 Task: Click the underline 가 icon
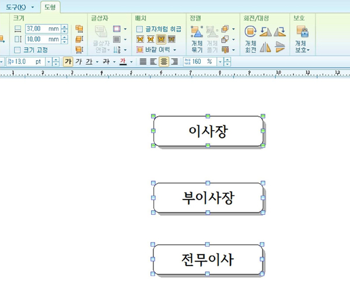pos(89,61)
